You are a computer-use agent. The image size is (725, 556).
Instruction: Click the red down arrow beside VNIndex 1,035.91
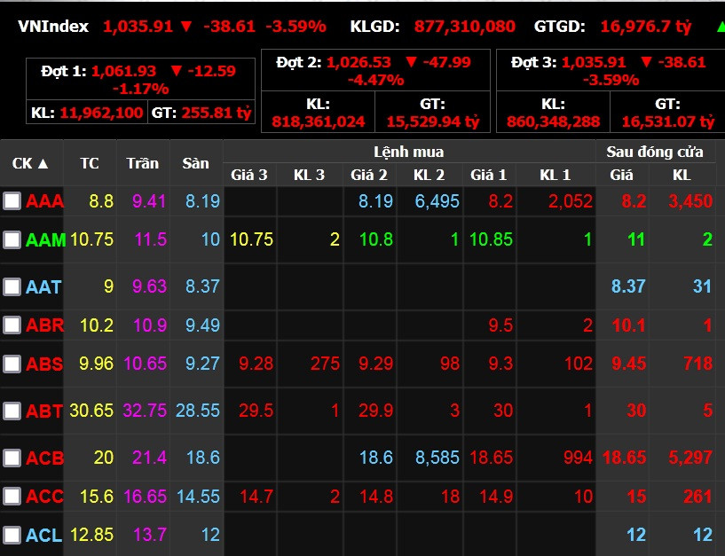tap(185, 27)
